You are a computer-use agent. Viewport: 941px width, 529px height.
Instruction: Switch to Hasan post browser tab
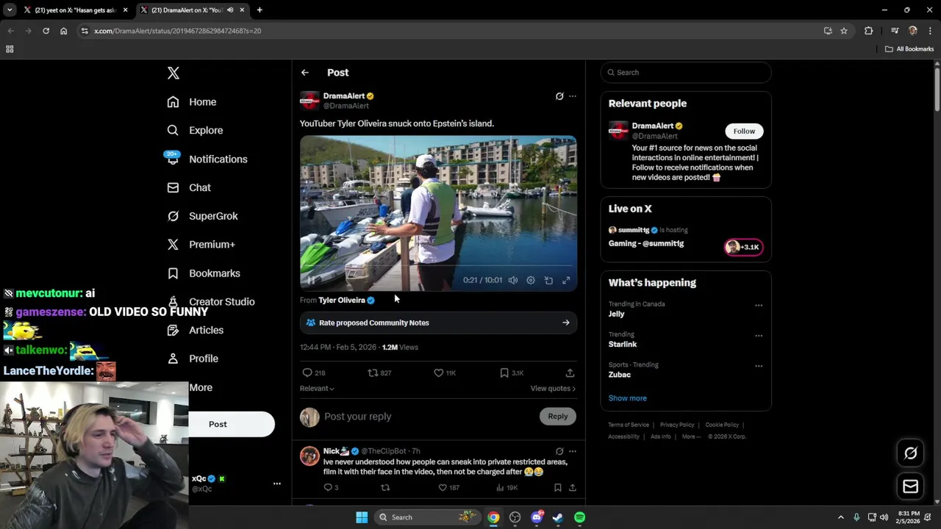76,10
